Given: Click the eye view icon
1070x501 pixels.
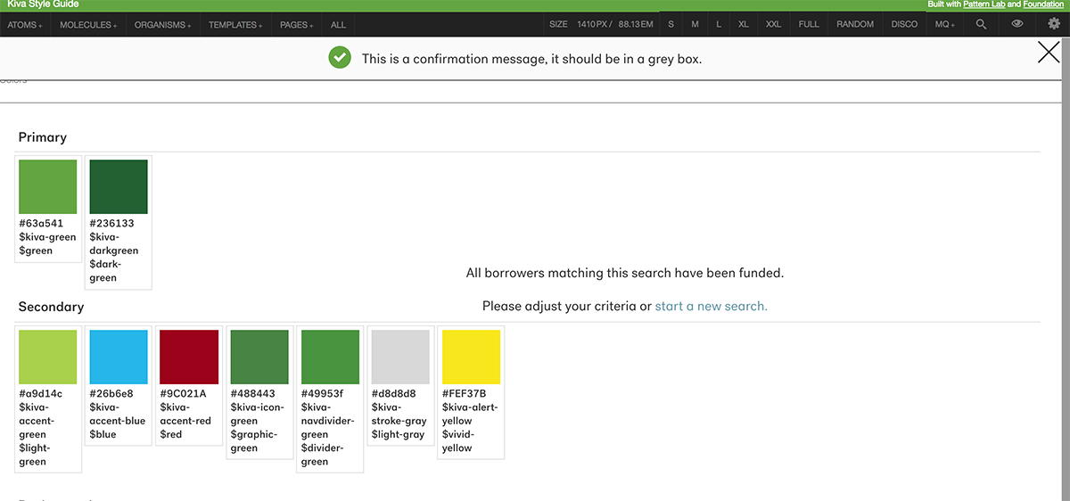Looking at the screenshot, I should 1017,24.
